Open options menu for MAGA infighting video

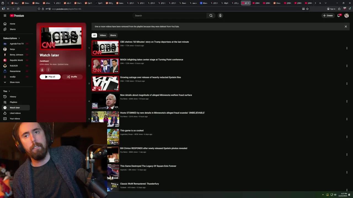[347, 66]
